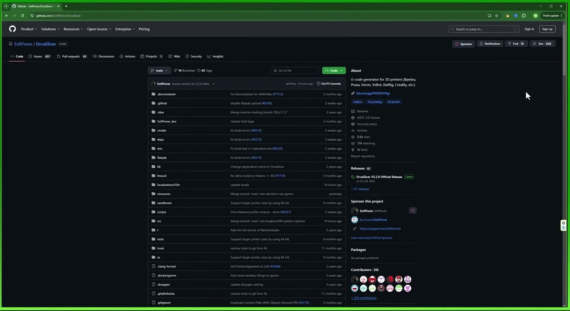570x311 pixels.
Task: Switch to the Security tab
Action: (194, 56)
